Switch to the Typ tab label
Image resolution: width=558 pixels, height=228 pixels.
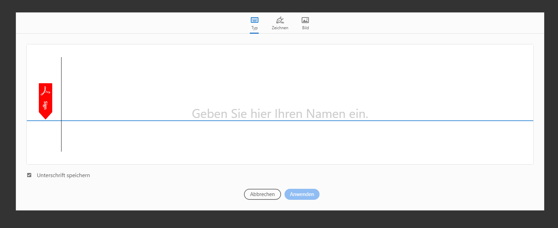pos(254,28)
